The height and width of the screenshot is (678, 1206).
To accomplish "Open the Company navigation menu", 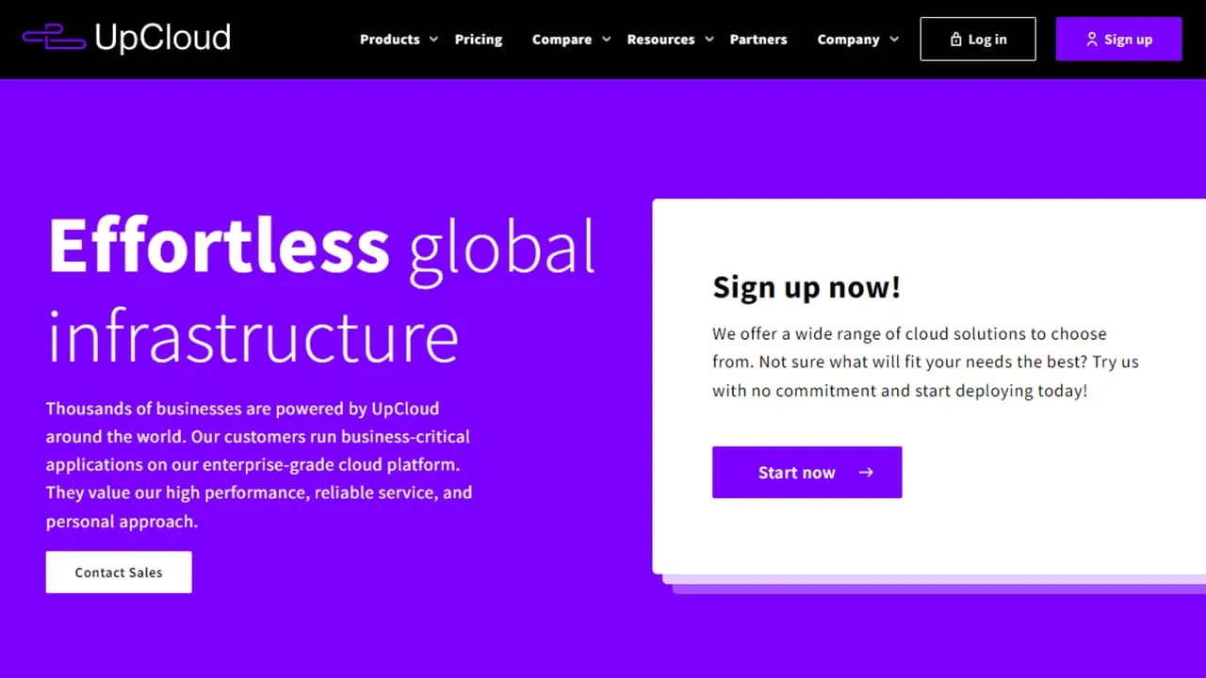I will pos(848,40).
